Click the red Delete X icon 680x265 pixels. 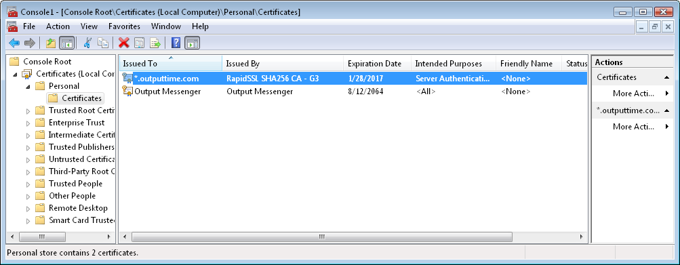[124, 43]
